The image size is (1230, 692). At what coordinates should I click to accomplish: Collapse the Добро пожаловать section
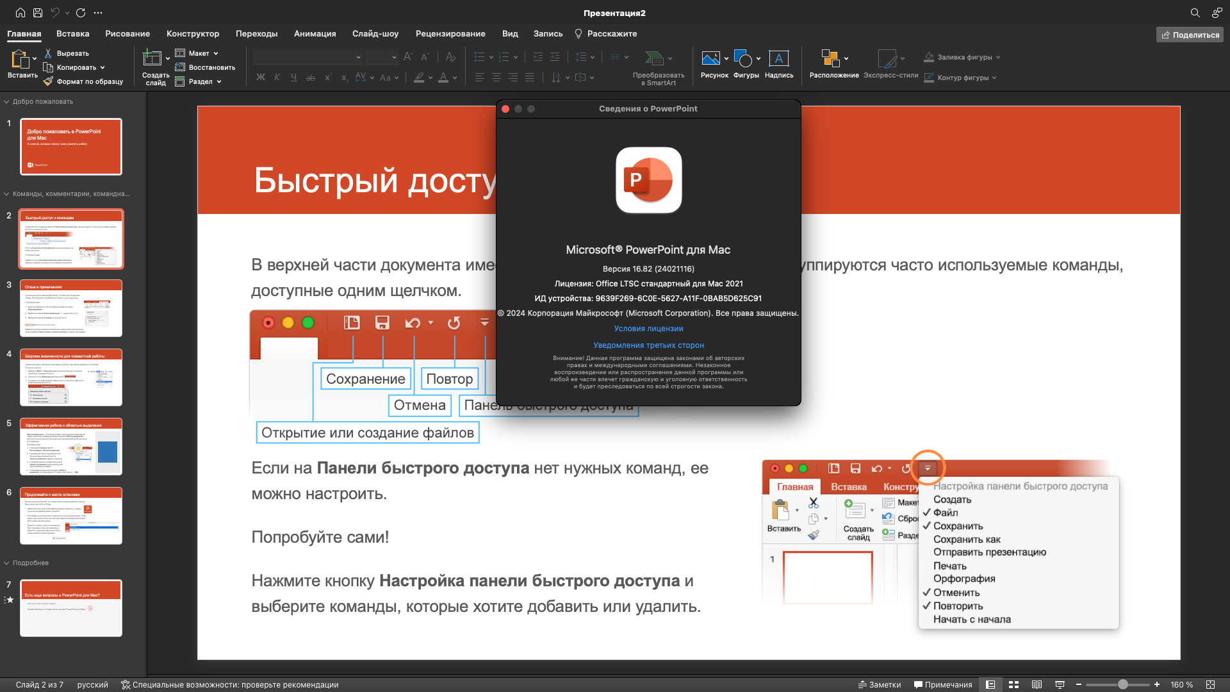(x=6, y=101)
